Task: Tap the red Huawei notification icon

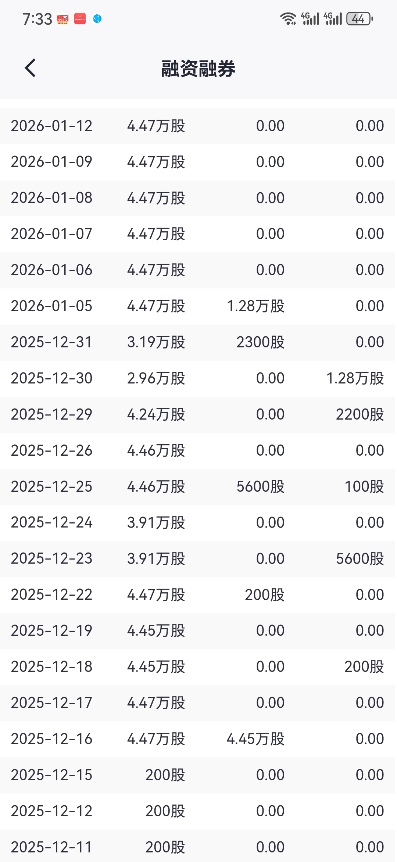Action: tap(80, 19)
